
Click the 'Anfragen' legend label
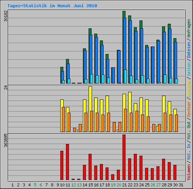[189, 28]
